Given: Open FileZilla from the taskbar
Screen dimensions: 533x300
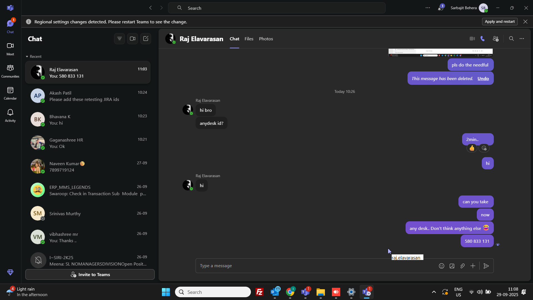Looking at the screenshot, I should (x=260, y=292).
